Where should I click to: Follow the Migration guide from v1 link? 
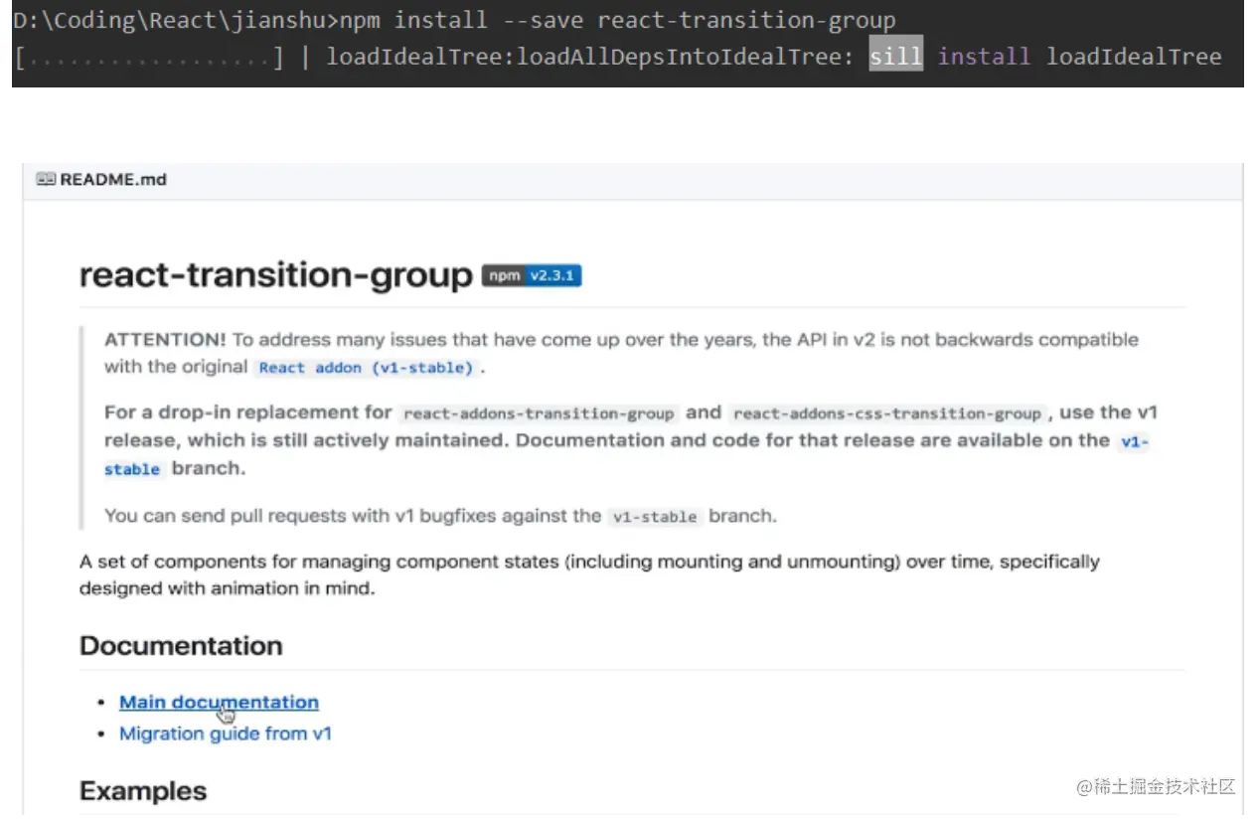coord(225,734)
